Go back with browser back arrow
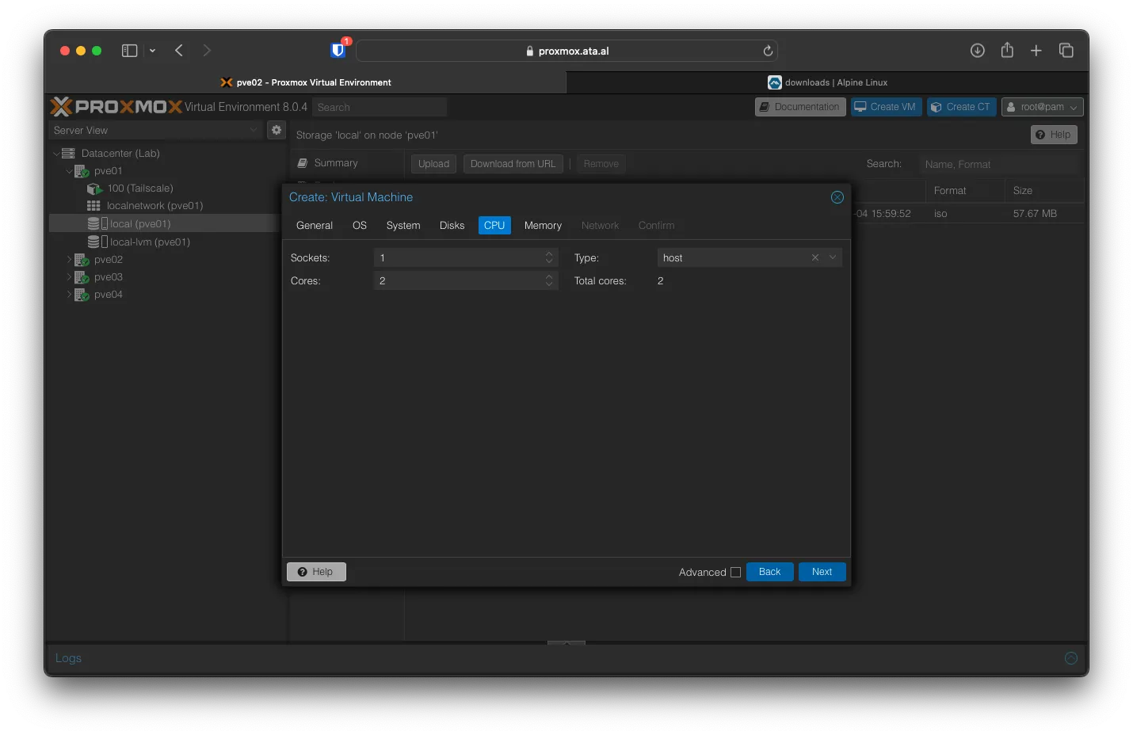Image resolution: width=1133 pixels, height=735 pixels. tap(179, 51)
